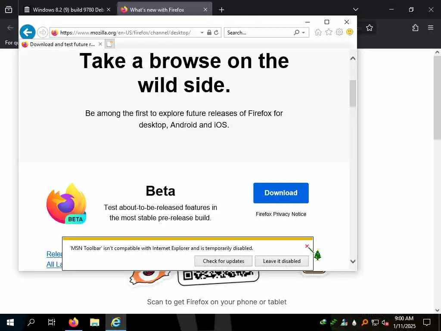Click Internet Explorer's forward arrow button
Screen dimensions: 441x331
tap(43, 32)
